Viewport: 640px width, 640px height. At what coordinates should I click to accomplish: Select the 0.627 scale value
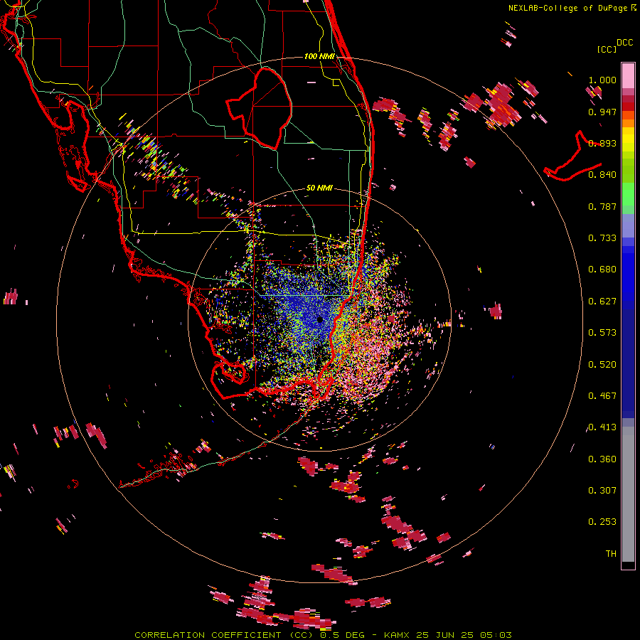[602, 302]
